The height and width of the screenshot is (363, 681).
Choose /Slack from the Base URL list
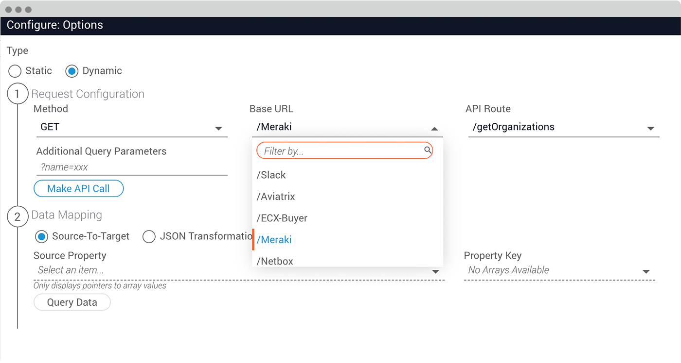coord(271,175)
